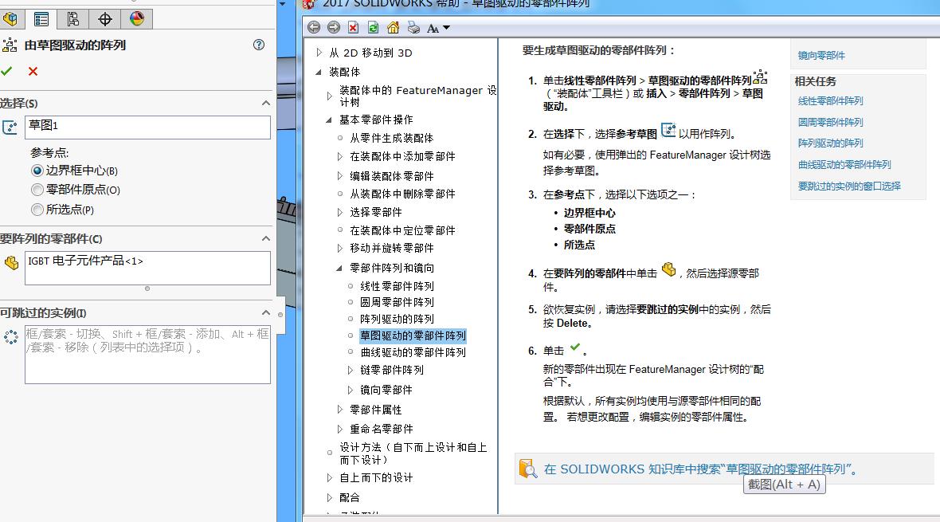Collapse the 选择(S) section
Viewport: 940px width, 522px height.
coord(265,103)
